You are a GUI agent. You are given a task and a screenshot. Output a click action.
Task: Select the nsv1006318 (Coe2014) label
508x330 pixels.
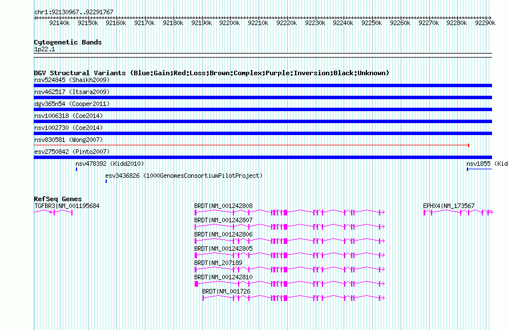(68, 116)
